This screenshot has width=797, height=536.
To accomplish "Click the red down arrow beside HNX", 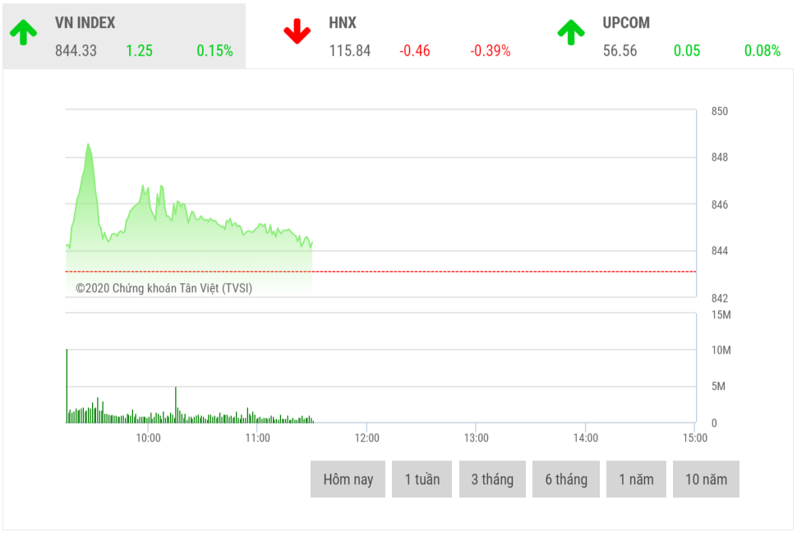I will (297, 32).
